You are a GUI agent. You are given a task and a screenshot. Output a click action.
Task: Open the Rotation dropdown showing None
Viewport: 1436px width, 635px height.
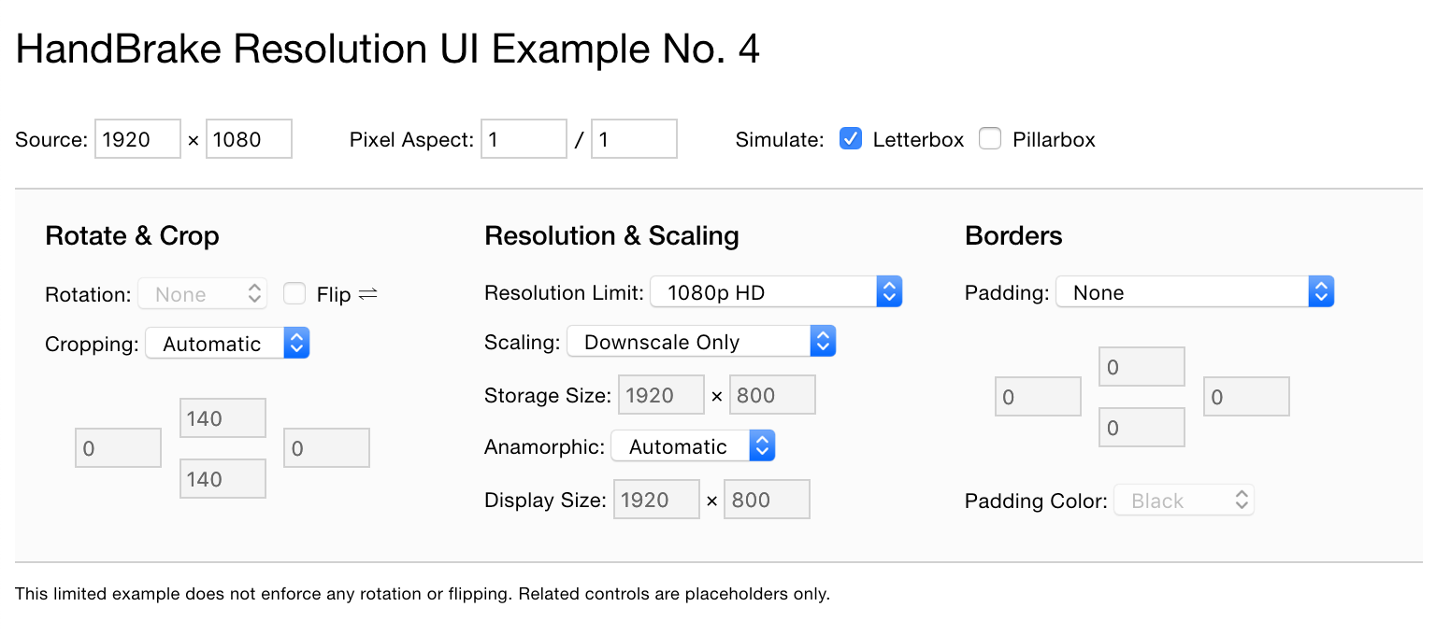[203, 294]
